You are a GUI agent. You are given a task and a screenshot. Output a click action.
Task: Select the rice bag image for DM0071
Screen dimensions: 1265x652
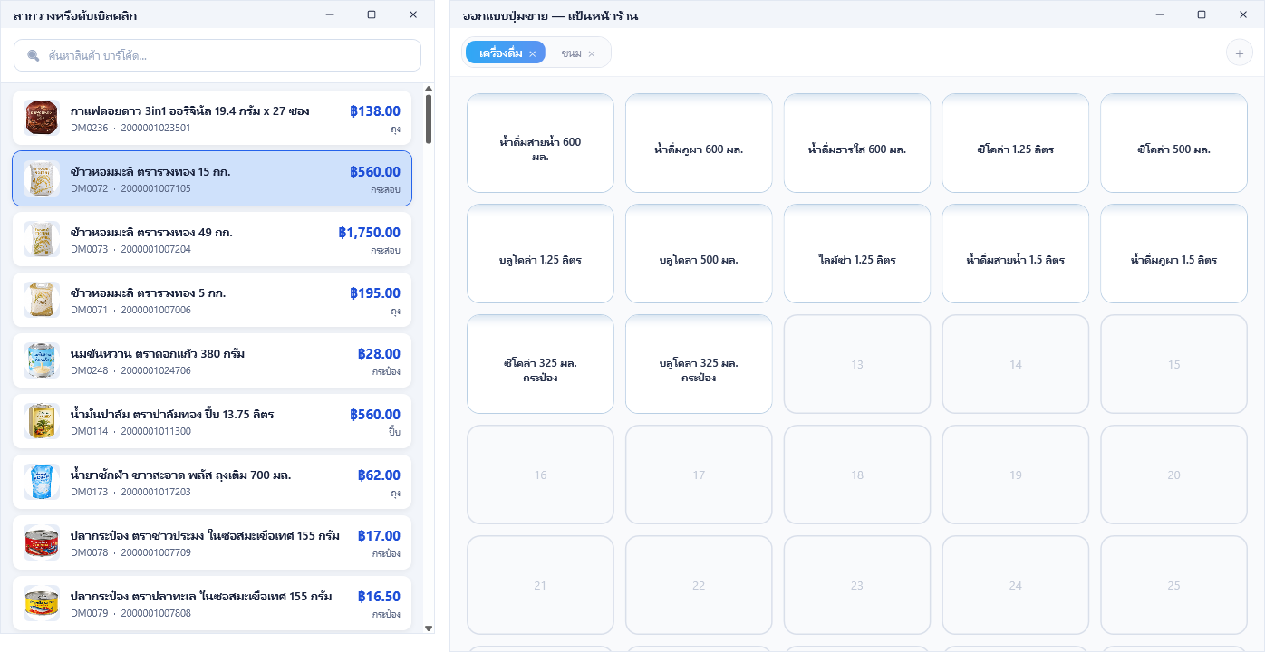tap(42, 300)
